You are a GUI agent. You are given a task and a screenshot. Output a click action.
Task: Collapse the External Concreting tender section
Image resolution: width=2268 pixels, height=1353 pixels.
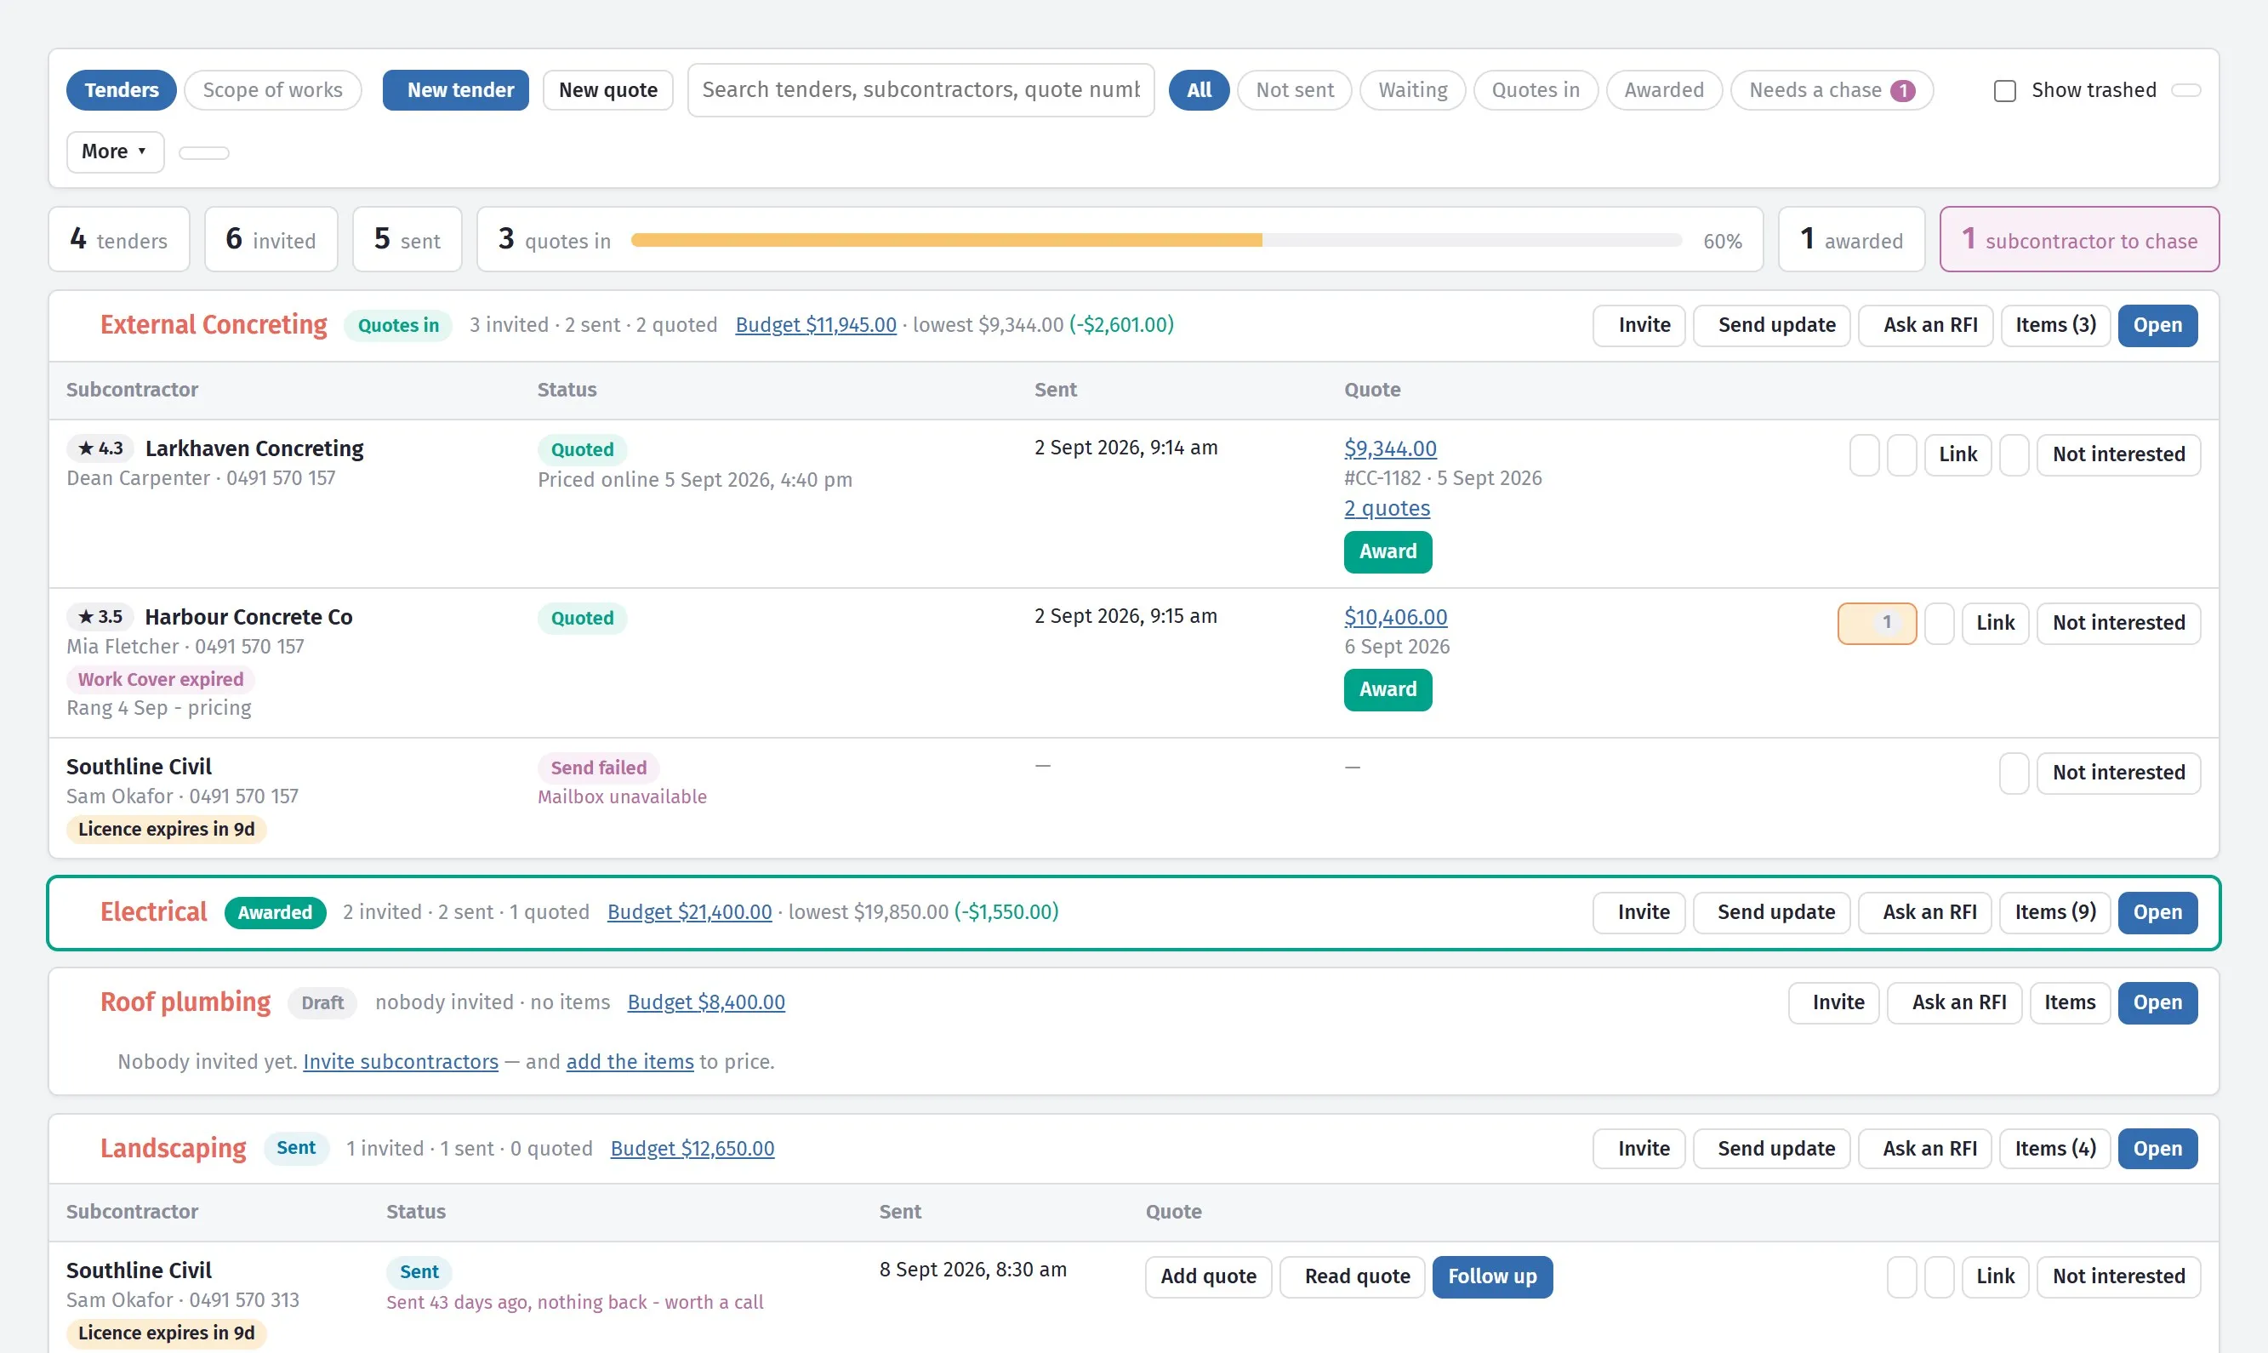(x=213, y=324)
